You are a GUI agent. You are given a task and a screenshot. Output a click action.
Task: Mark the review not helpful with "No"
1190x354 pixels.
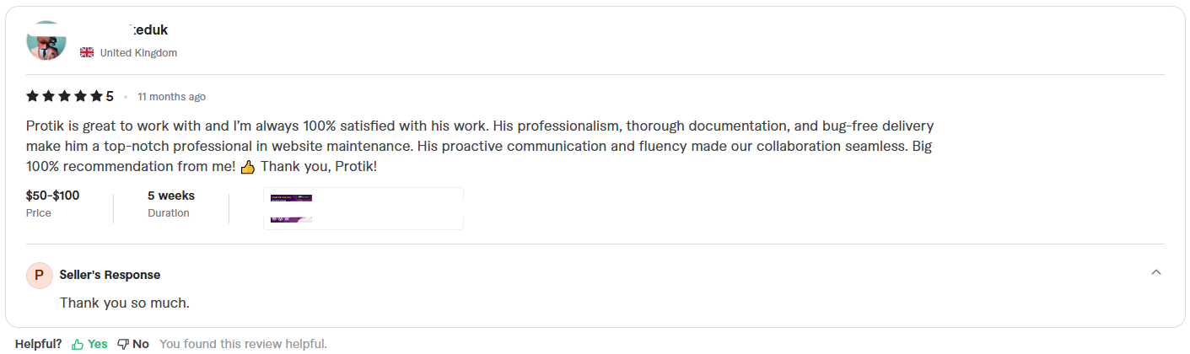tap(133, 344)
